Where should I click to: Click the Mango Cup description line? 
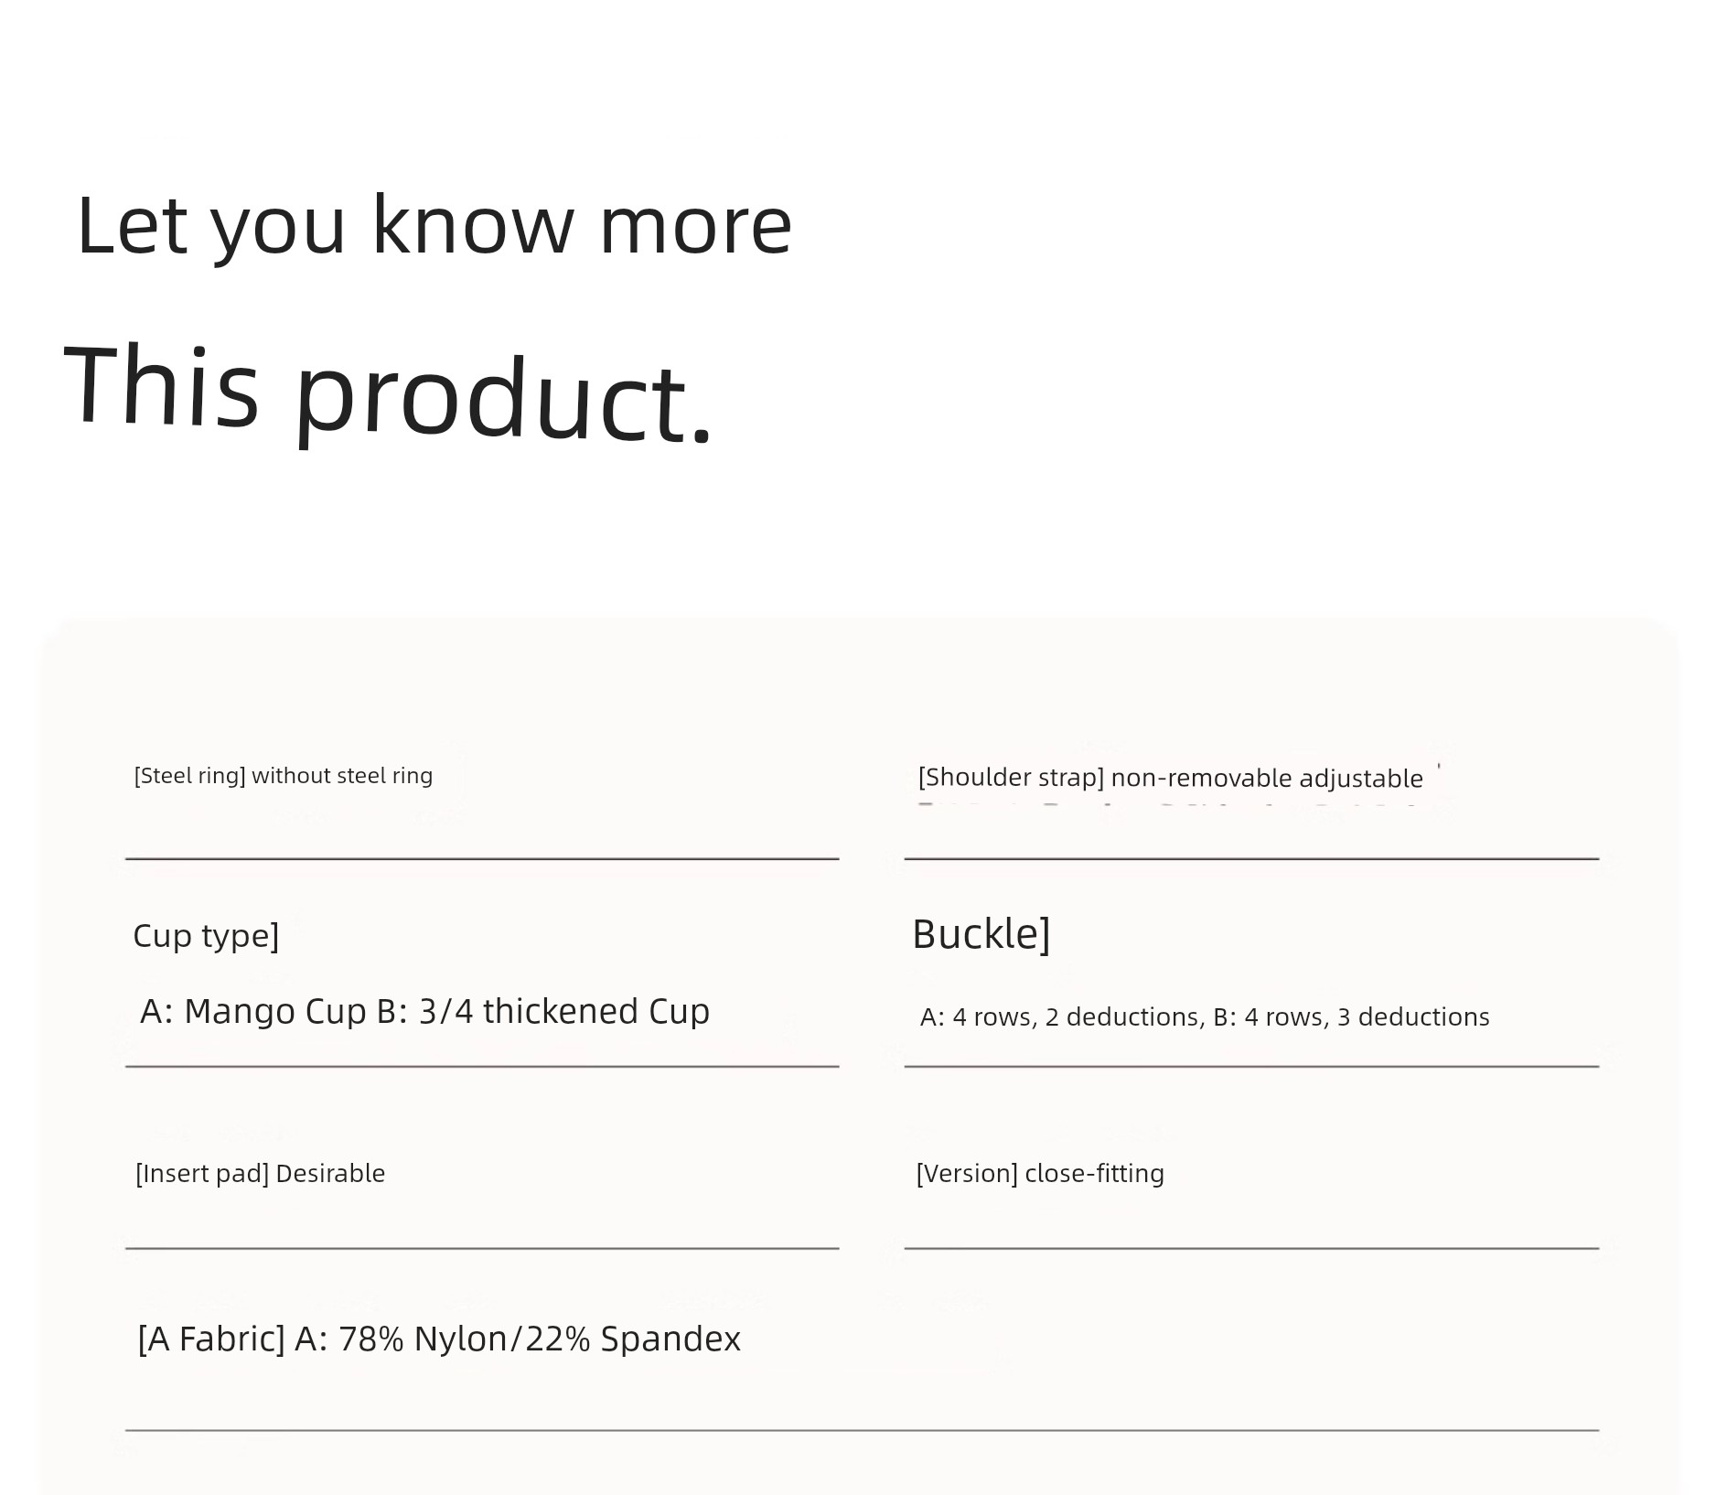pyautogui.click(x=425, y=1011)
